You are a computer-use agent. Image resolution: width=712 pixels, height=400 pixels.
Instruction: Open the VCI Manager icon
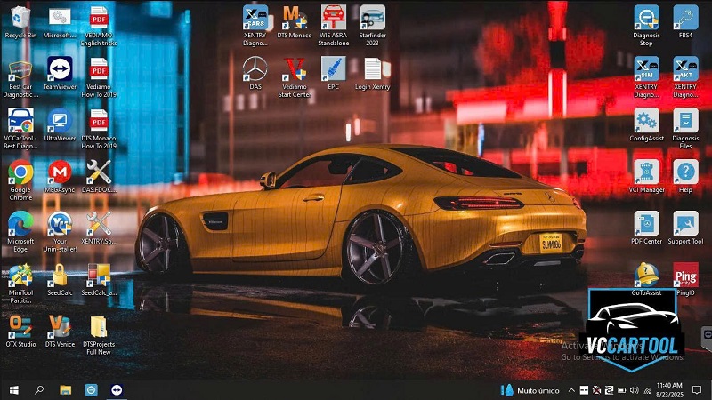(646, 172)
